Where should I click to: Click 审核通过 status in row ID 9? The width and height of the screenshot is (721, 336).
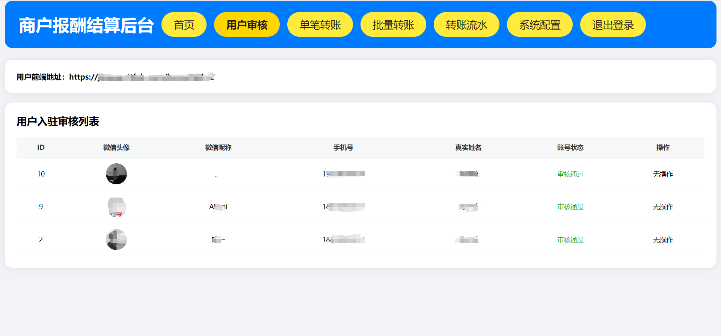coord(570,206)
